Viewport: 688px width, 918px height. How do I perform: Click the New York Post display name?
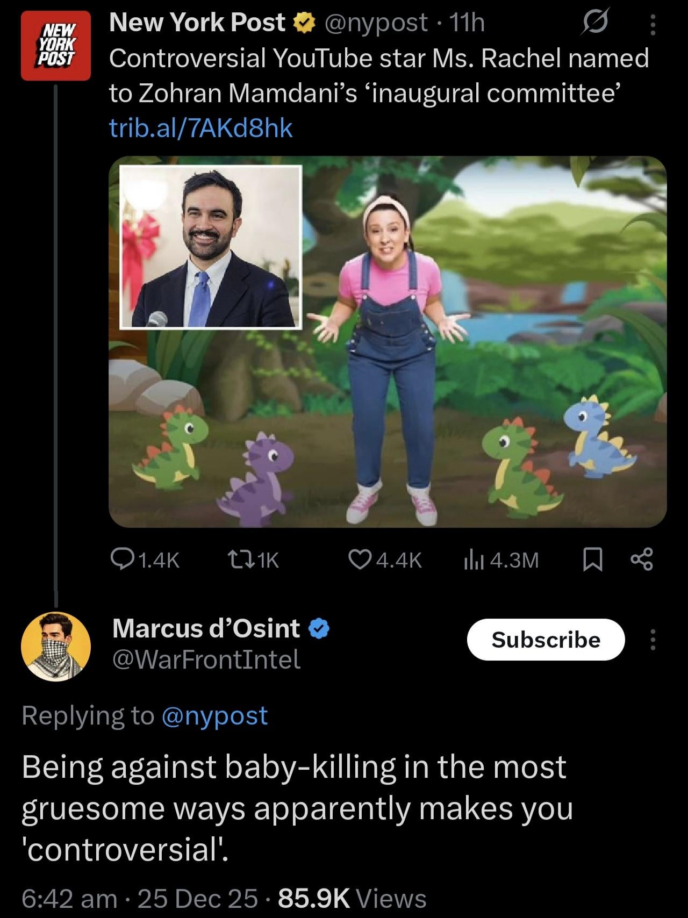(198, 23)
